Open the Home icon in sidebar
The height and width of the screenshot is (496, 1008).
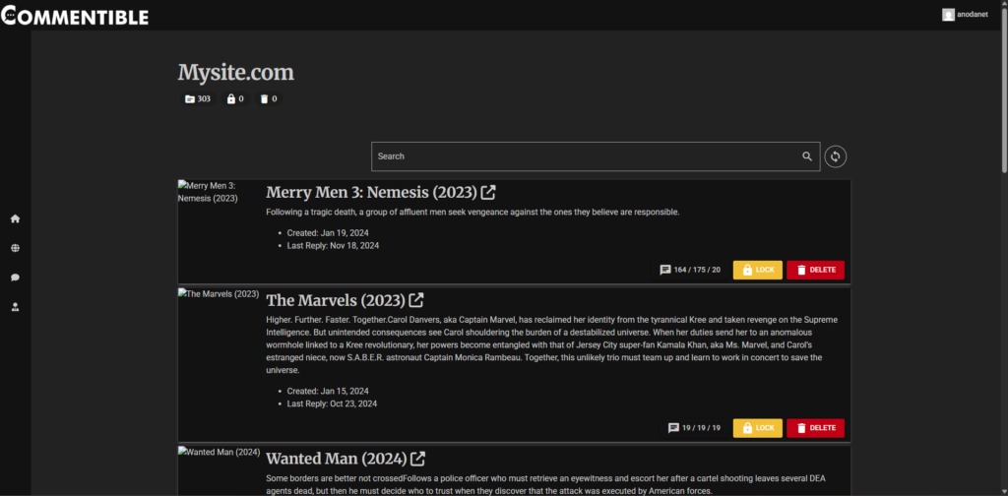click(x=15, y=218)
